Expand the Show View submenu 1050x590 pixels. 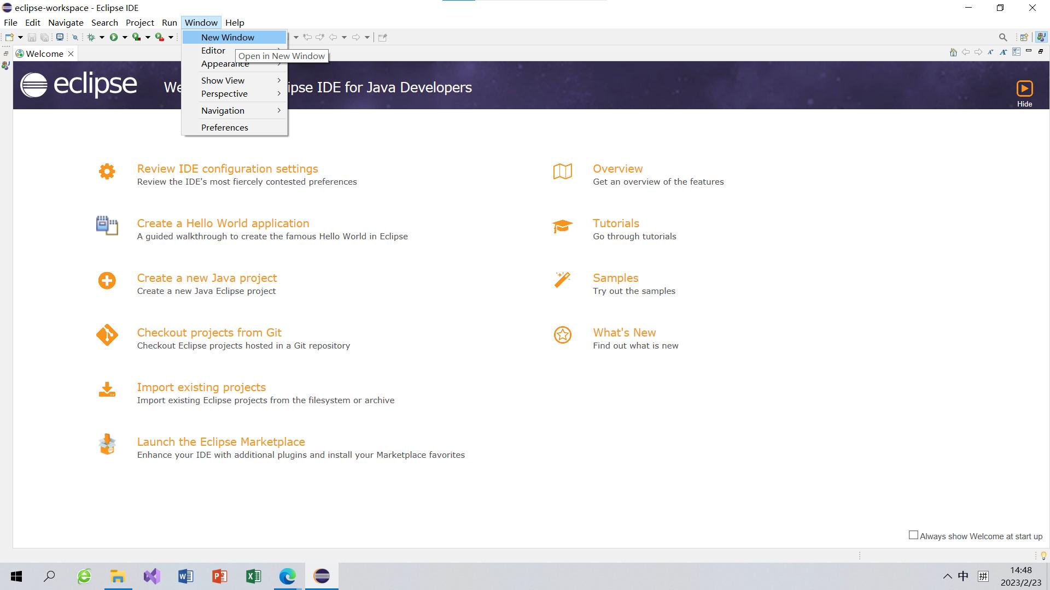click(x=235, y=80)
